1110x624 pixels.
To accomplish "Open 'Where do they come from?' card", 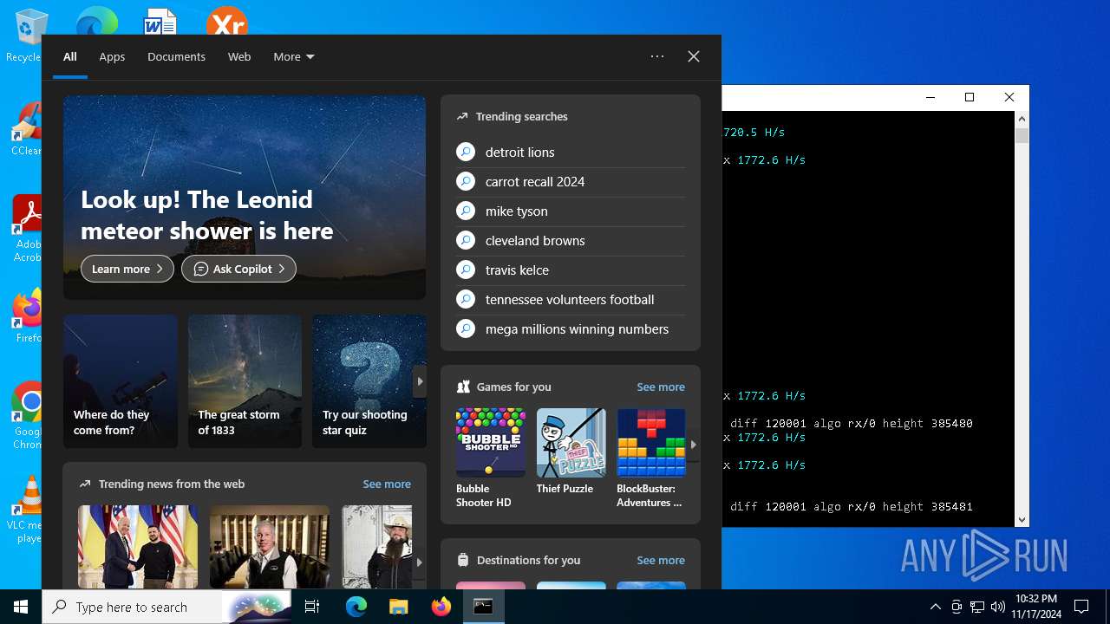I will (121, 381).
